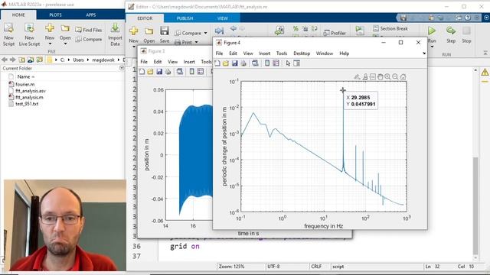490x275 pixels.
Task: Switch to the PLOTS tab
Action: coord(55,15)
